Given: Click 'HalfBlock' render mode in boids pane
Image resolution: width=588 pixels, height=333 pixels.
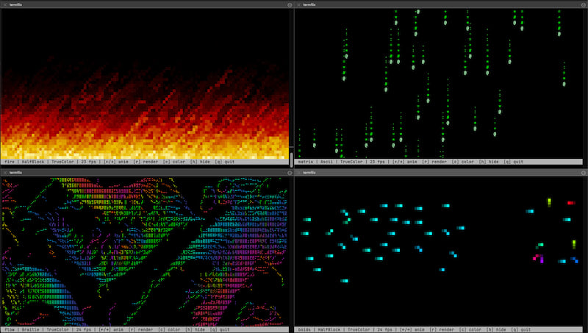Looking at the screenshot, I should [x=329, y=330].
